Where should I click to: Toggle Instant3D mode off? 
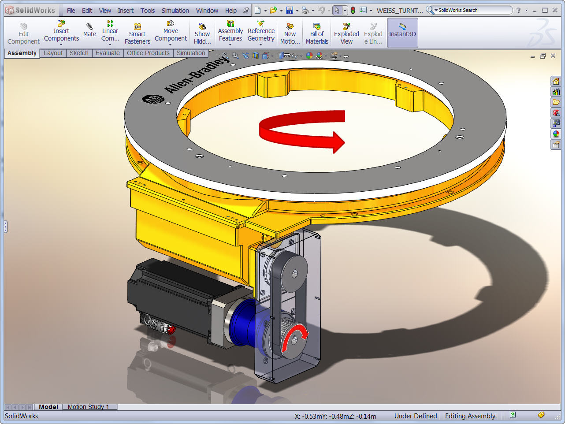click(402, 33)
